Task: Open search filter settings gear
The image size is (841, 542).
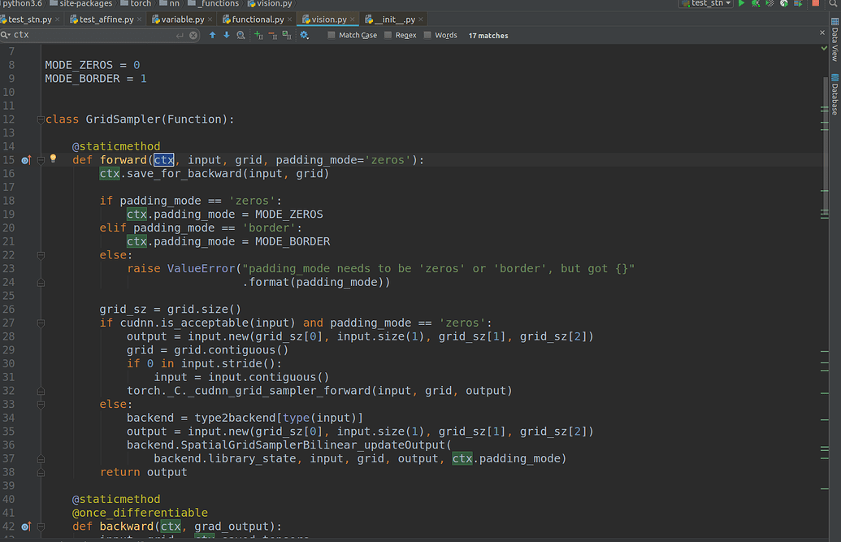Action: 304,36
